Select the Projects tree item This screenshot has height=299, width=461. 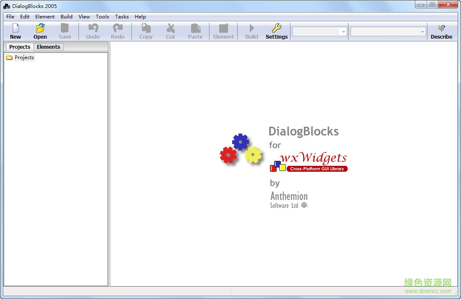[24, 58]
